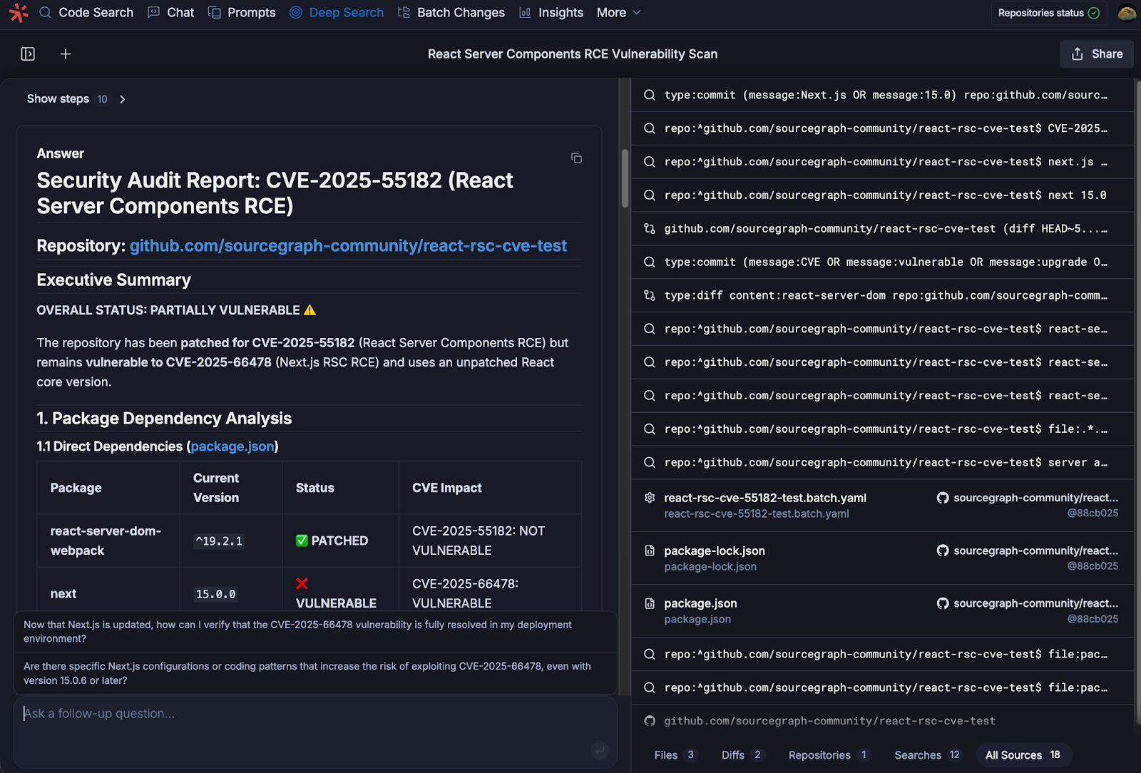Open the react-rsc-cve-test repository link
The image size is (1141, 773).
click(x=348, y=245)
